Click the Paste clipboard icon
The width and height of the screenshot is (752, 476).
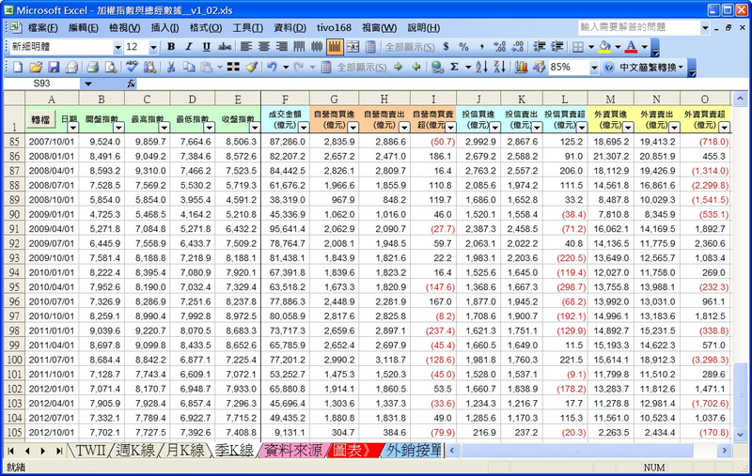206,67
